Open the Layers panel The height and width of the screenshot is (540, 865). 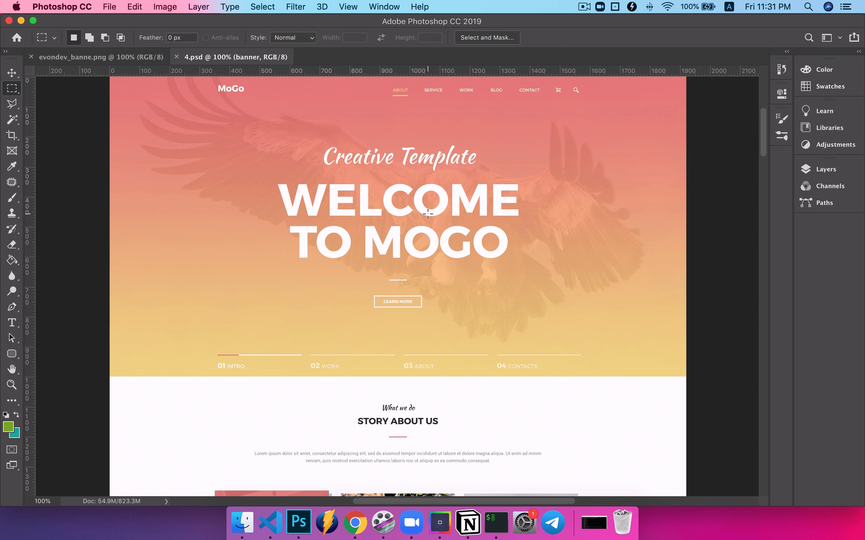click(826, 169)
